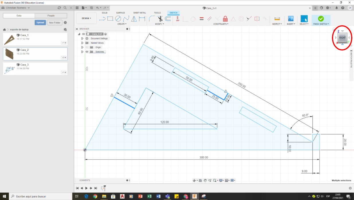This screenshot has width=354, height=200.
Task: Apply the Parallel constraint
Action: pos(210,19)
